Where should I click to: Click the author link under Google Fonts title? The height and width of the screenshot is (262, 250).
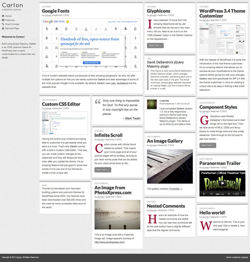48,15
